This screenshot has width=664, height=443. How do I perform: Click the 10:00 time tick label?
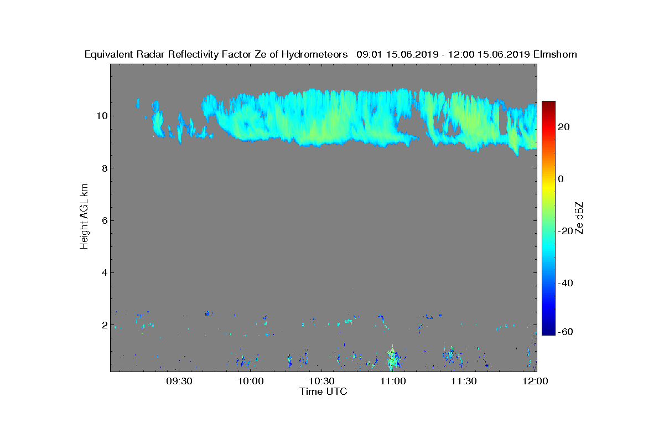point(251,382)
